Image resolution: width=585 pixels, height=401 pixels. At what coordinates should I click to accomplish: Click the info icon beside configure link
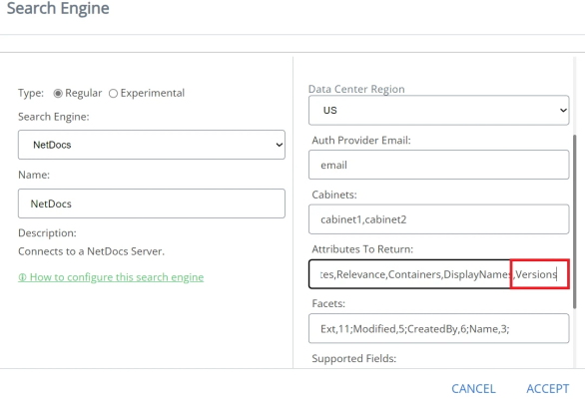point(22,277)
